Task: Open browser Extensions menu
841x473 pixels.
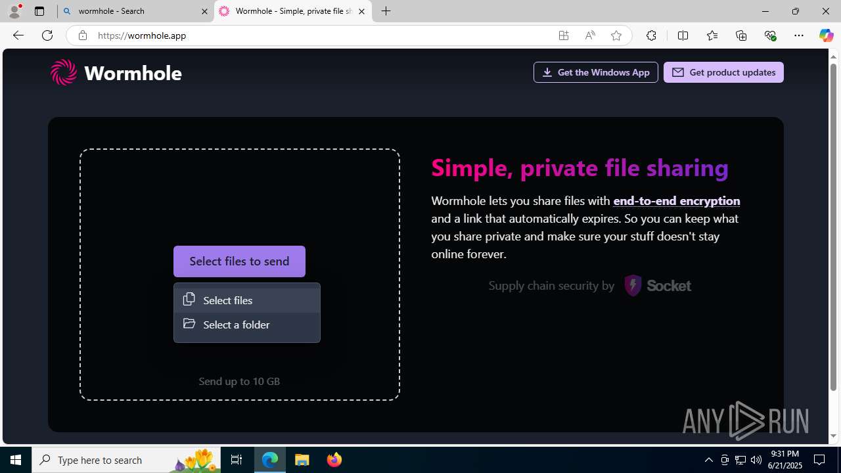Action: (x=651, y=35)
